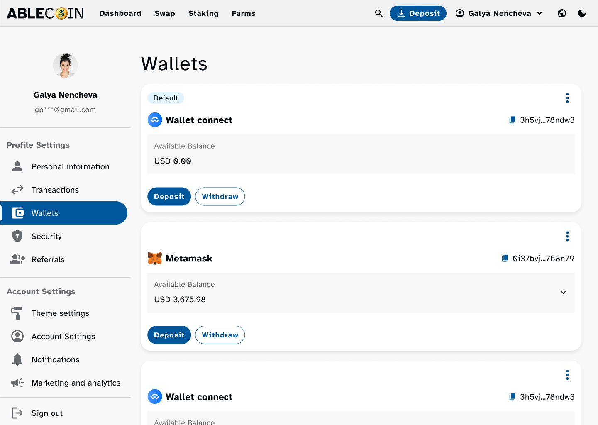Toggle dark mode moon icon
Image resolution: width=598 pixels, height=425 pixels.
(582, 13)
